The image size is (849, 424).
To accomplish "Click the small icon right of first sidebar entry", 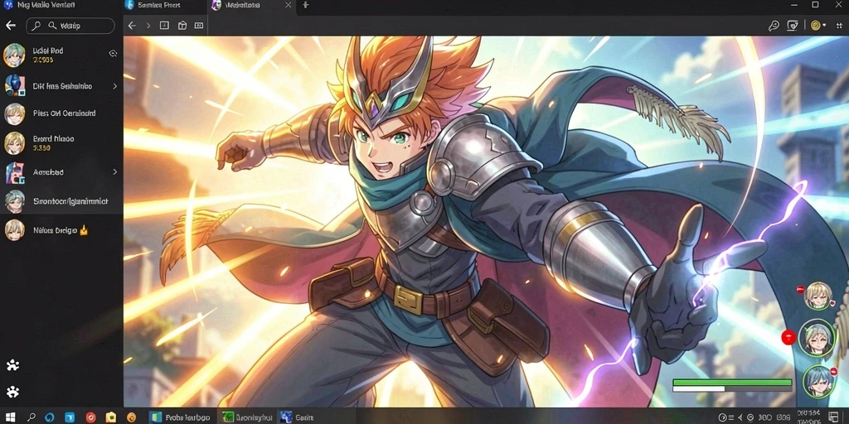I will tap(113, 53).
